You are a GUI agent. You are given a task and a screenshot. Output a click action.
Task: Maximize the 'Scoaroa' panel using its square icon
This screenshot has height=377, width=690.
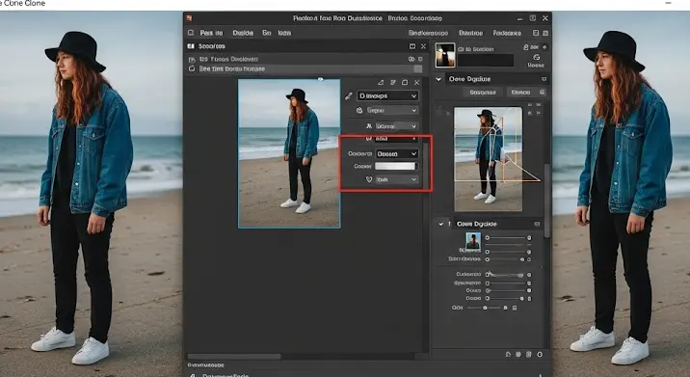412,46
